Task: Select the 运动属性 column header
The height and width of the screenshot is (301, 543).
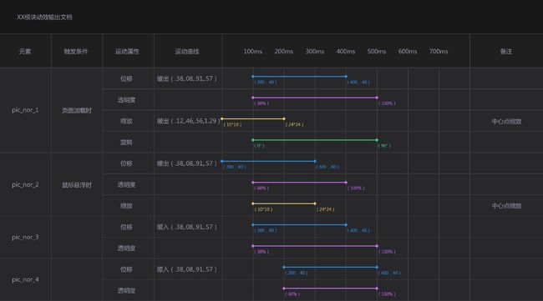Action: coord(127,52)
